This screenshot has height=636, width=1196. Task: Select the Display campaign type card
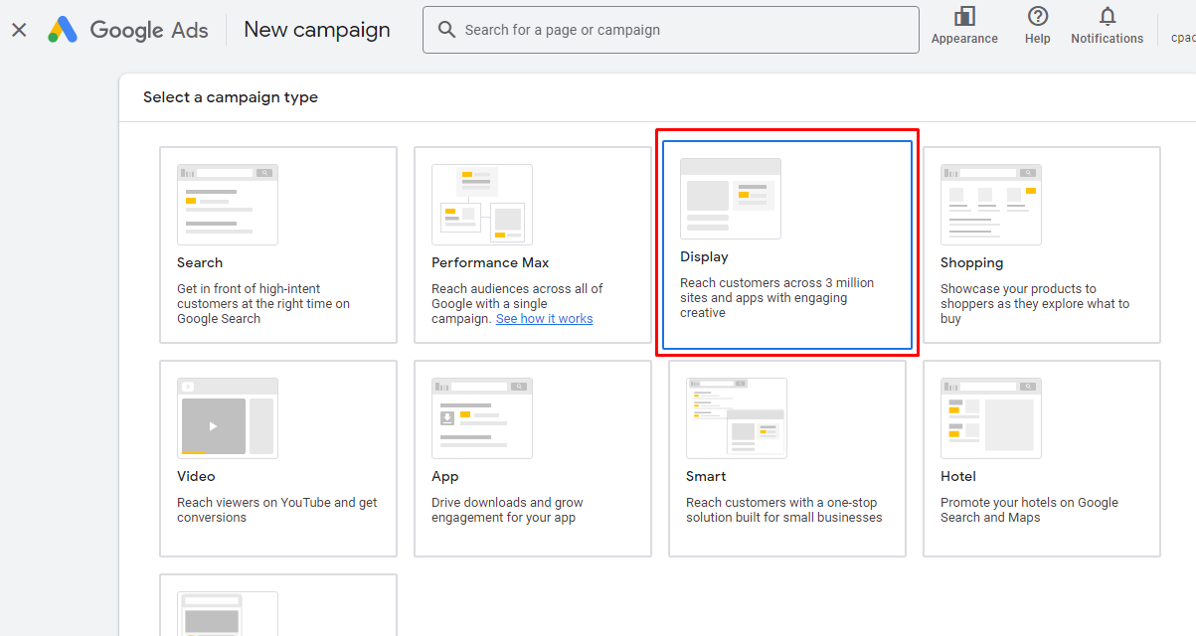coord(787,245)
